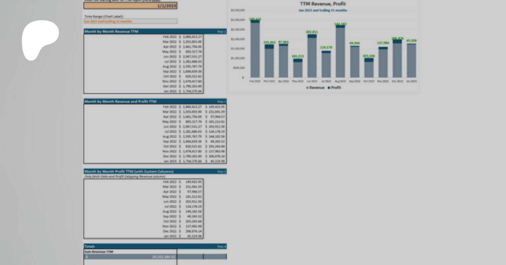The image size is (506, 265).
Task: Click the TTM Revenue, Profit chart title
Action: (323, 4)
